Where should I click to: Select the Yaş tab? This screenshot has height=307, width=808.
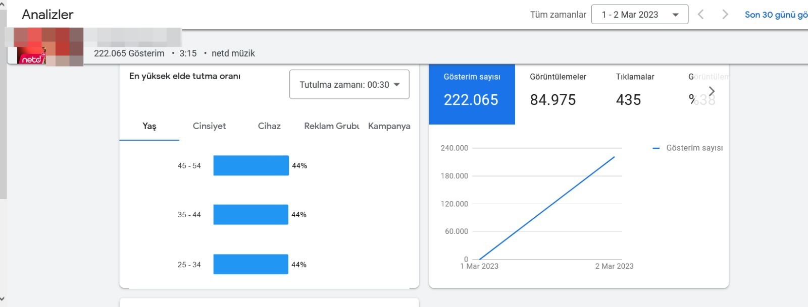coord(149,126)
